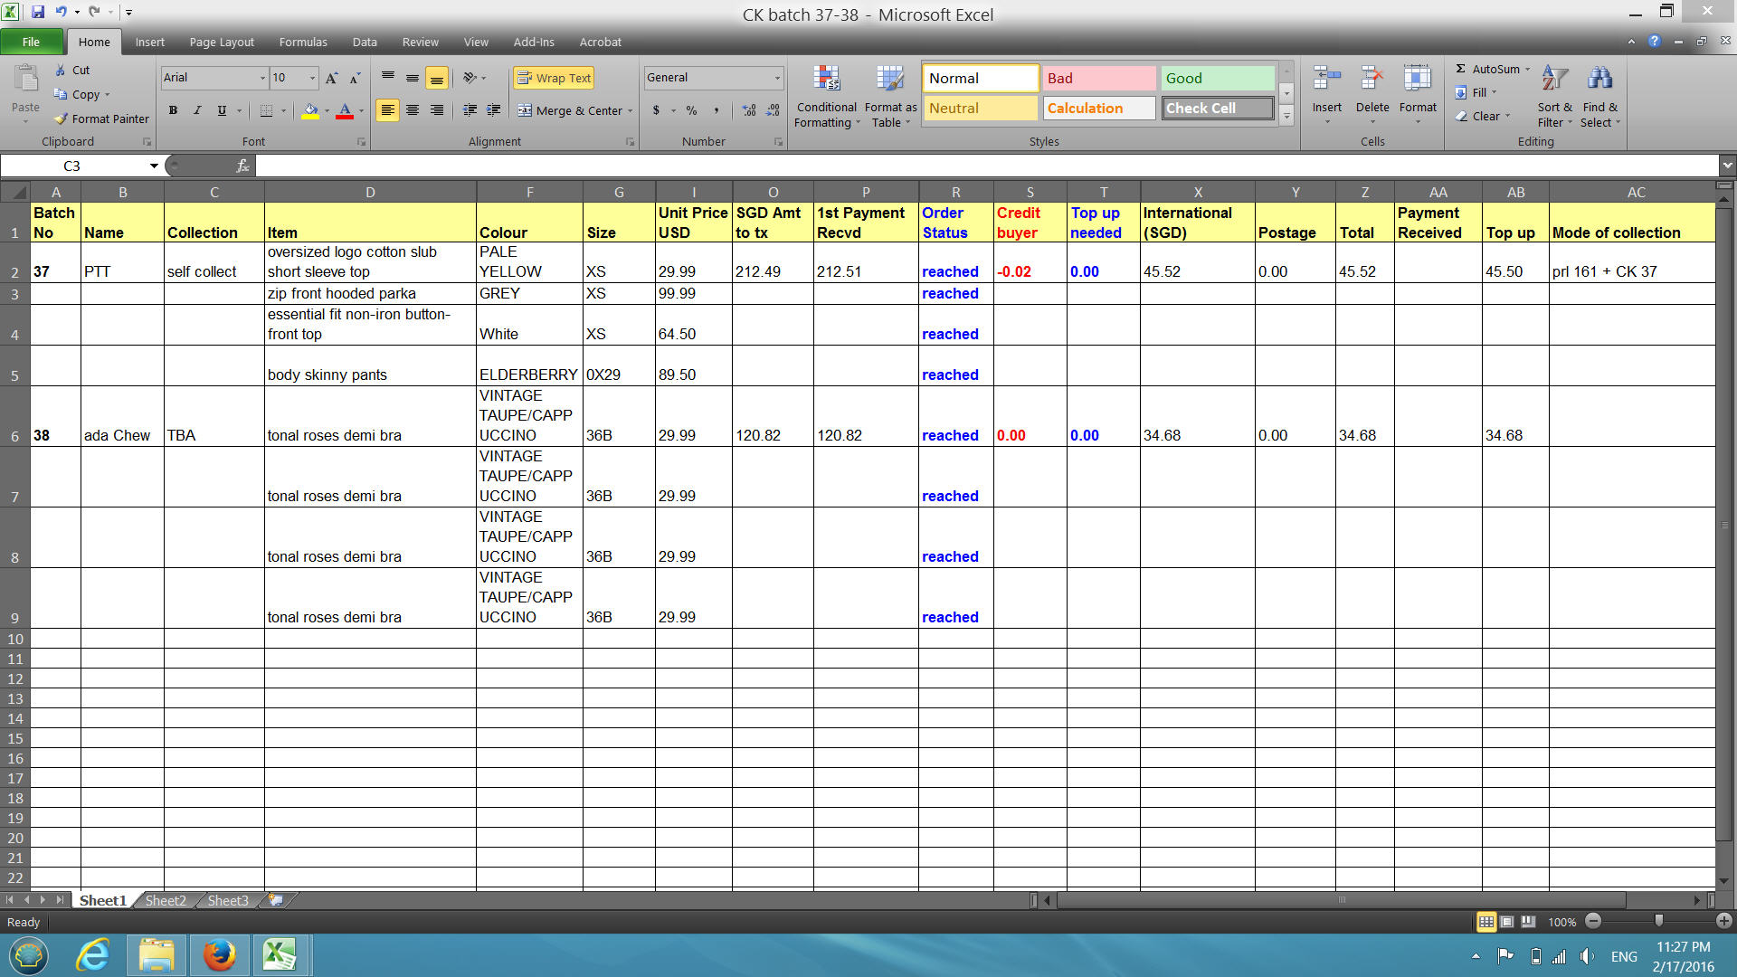Click Format as Table icon

[x=890, y=79]
